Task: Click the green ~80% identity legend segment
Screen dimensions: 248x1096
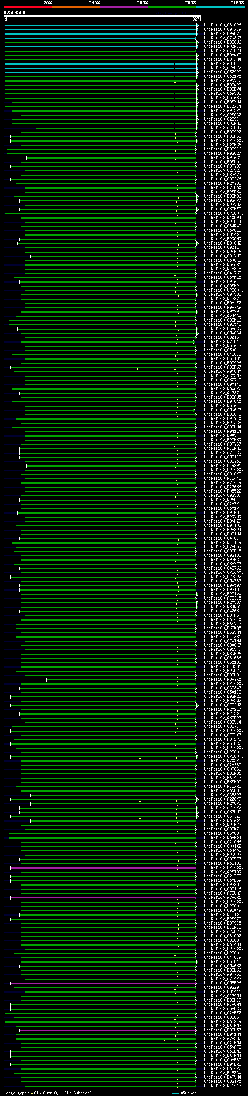Action: tap(172, 7)
